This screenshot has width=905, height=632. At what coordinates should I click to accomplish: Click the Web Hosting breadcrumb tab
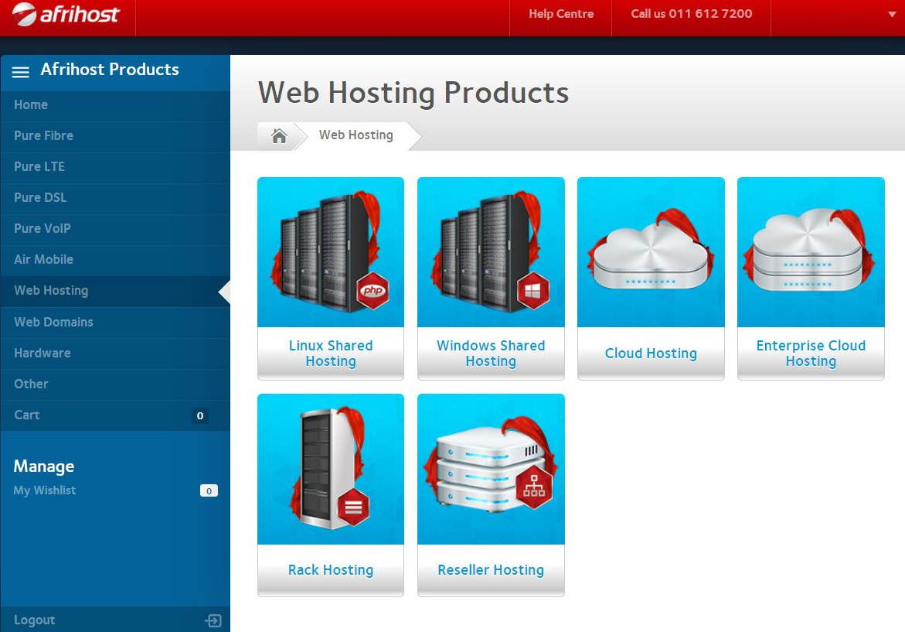click(356, 135)
